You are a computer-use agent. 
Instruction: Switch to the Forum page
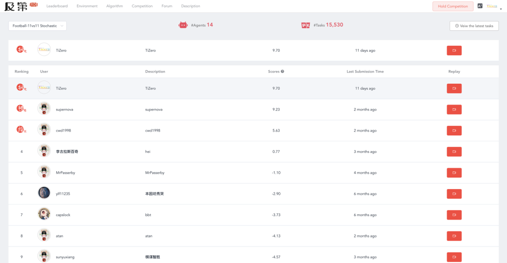coord(167,6)
